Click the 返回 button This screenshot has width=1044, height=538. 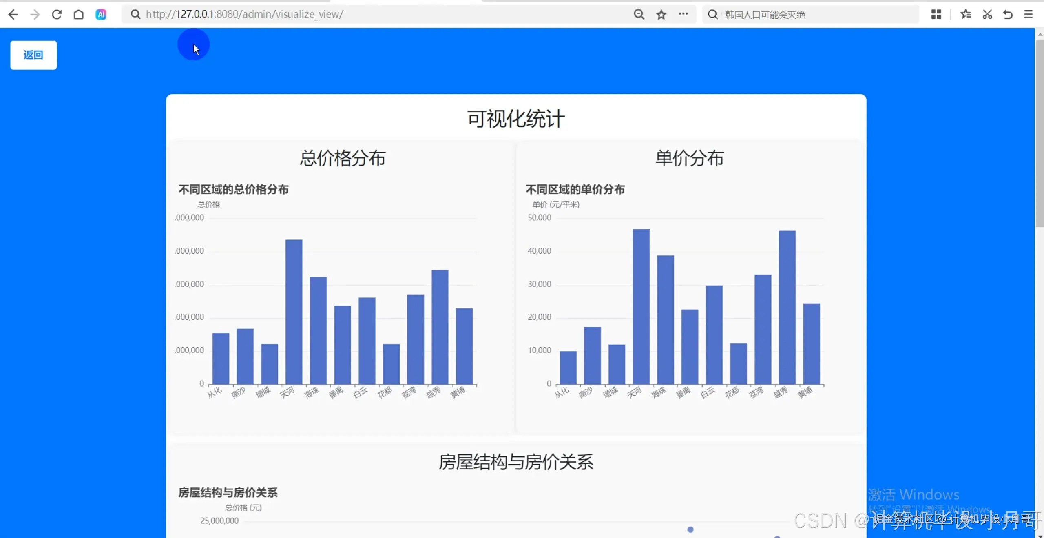[33, 55]
